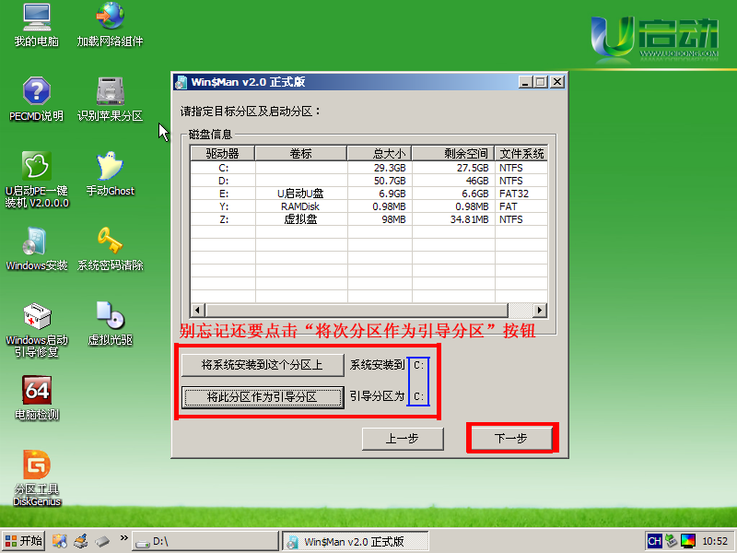The height and width of the screenshot is (553, 737).
Task: Launch 加载网络组件 from the desktop
Action: (x=110, y=26)
